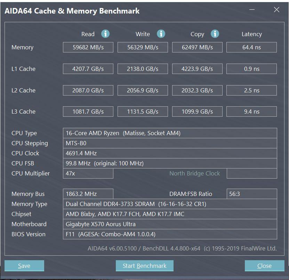This screenshot has height=280, width=289.
Task: Click the DRAM:FSB Ratio value box
Action: 251,194
